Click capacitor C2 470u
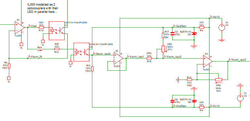 coord(172,34)
